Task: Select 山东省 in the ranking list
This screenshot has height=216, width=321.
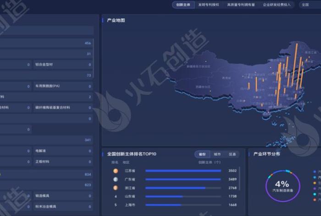Action: [130, 197]
